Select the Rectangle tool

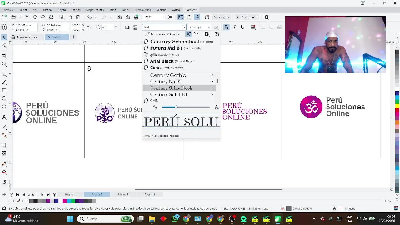pos(4,91)
